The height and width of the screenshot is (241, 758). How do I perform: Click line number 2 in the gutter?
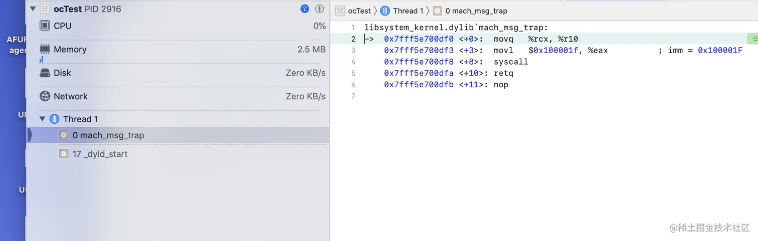(353, 39)
